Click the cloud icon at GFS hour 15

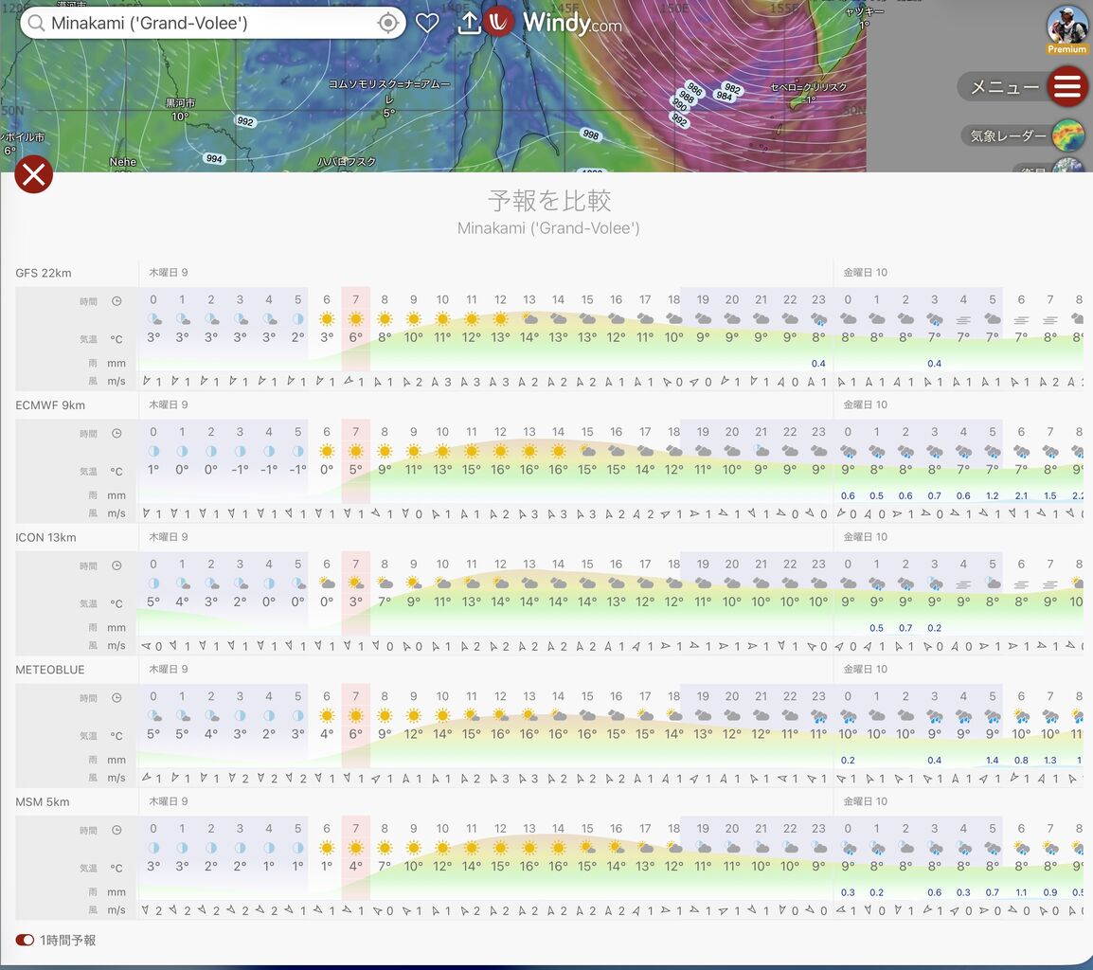click(587, 319)
